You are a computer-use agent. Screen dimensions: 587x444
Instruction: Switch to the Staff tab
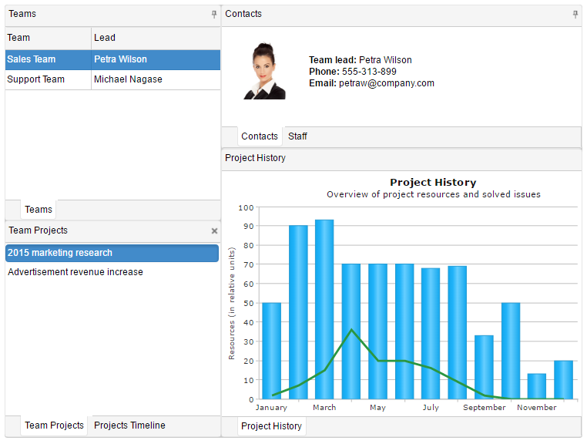click(297, 136)
